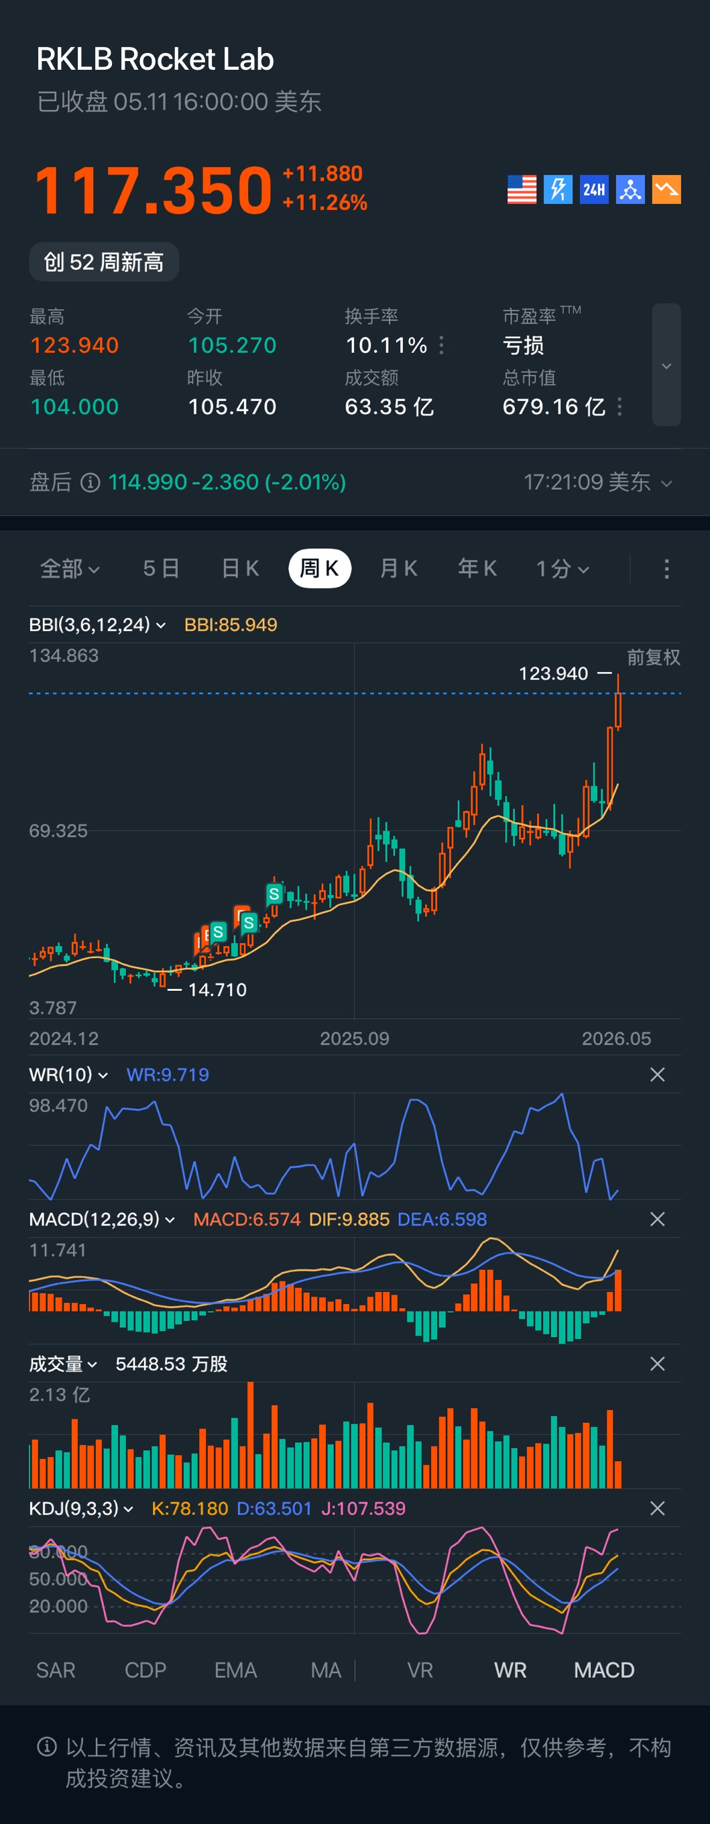Toggle the SAR indicator

coord(56,1670)
